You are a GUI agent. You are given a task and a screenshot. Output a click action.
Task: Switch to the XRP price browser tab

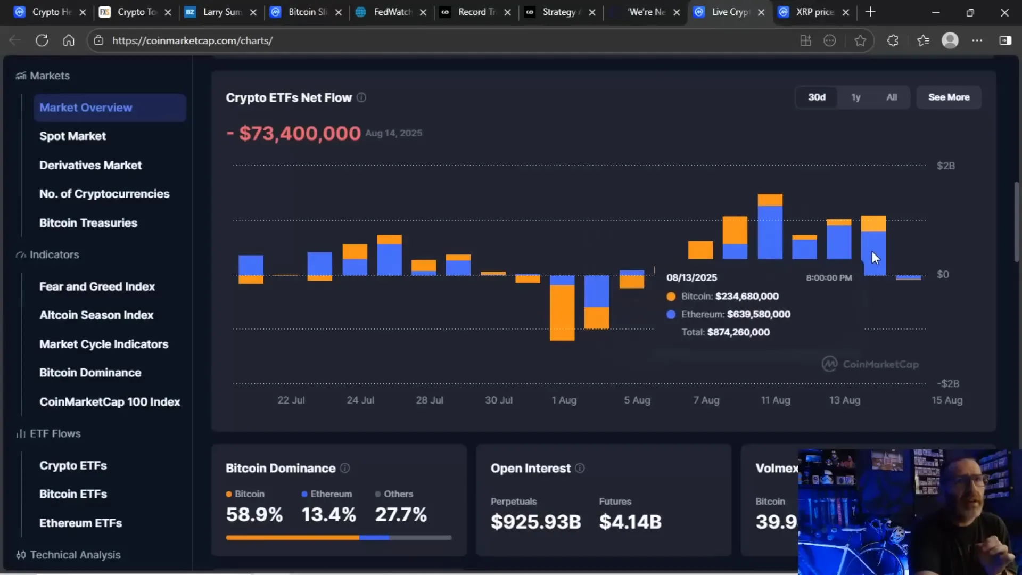point(814,12)
